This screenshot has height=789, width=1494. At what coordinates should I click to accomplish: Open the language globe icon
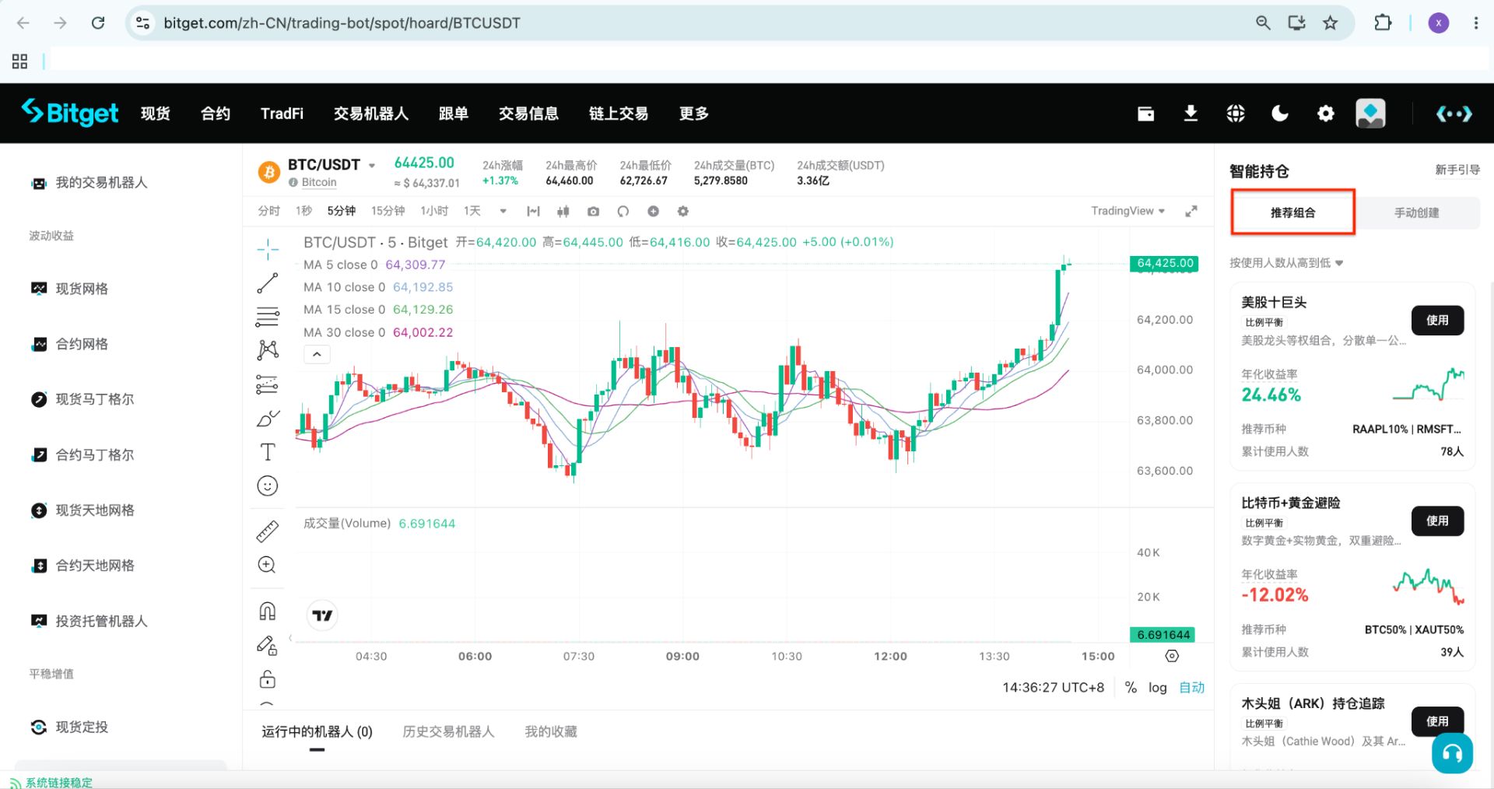1236,114
